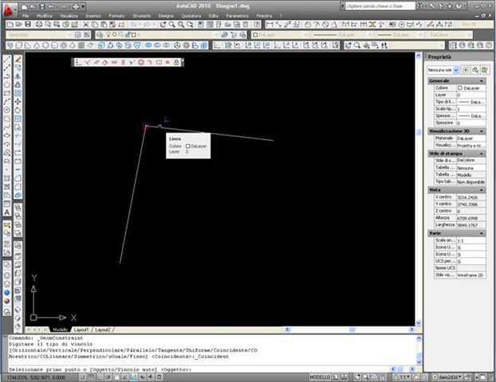Collapse the Visualizzazione 3D section
The height and width of the screenshot is (382, 496).
click(x=482, y=131)
